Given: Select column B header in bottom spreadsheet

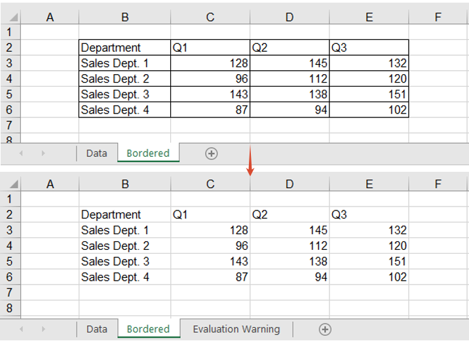Looking at the screenshot, I should pyautogui.click(x=124, y=184).
